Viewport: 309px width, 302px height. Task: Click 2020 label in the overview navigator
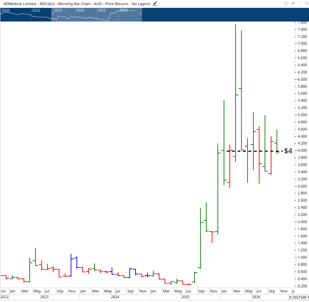(5, 10)
